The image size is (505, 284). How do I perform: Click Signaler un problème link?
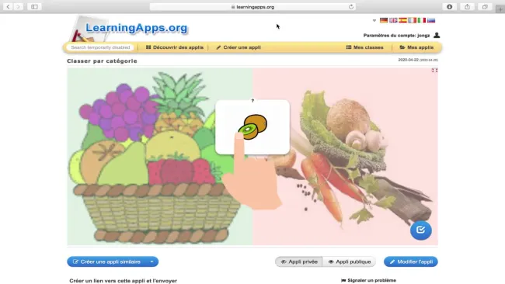[368, 280]
